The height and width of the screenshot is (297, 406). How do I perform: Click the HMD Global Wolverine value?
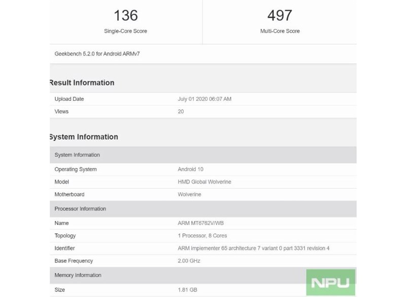(x=205, y=182)
